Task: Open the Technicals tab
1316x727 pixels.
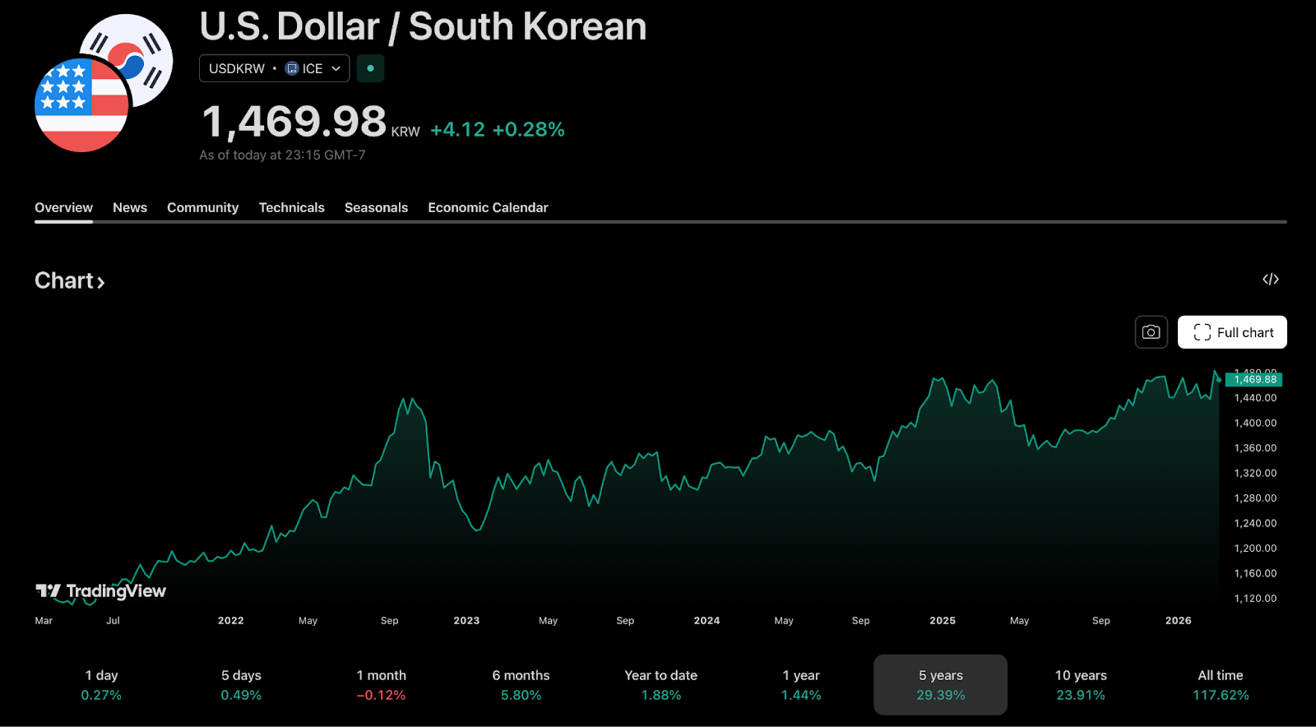Action: click(291, 207)
